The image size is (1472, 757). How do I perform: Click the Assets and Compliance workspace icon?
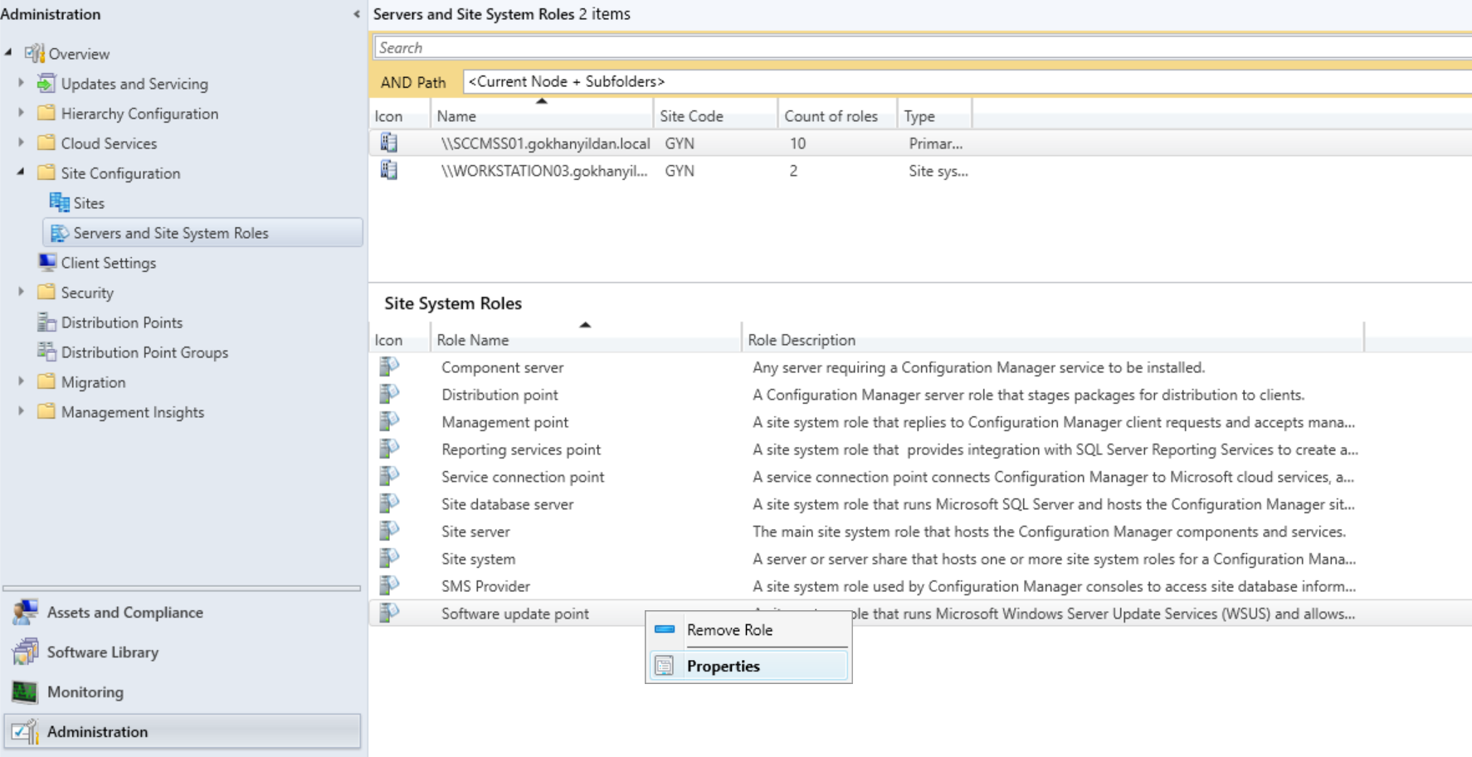point(25,612)
